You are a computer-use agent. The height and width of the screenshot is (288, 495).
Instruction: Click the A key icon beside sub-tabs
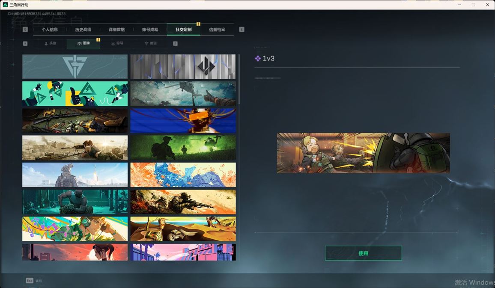25,43
